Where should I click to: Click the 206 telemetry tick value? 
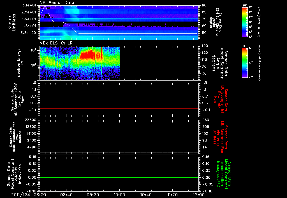pyautogui.click(x=205, y=127)
